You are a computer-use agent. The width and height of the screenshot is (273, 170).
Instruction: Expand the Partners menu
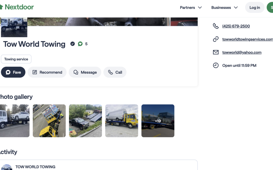191,8
